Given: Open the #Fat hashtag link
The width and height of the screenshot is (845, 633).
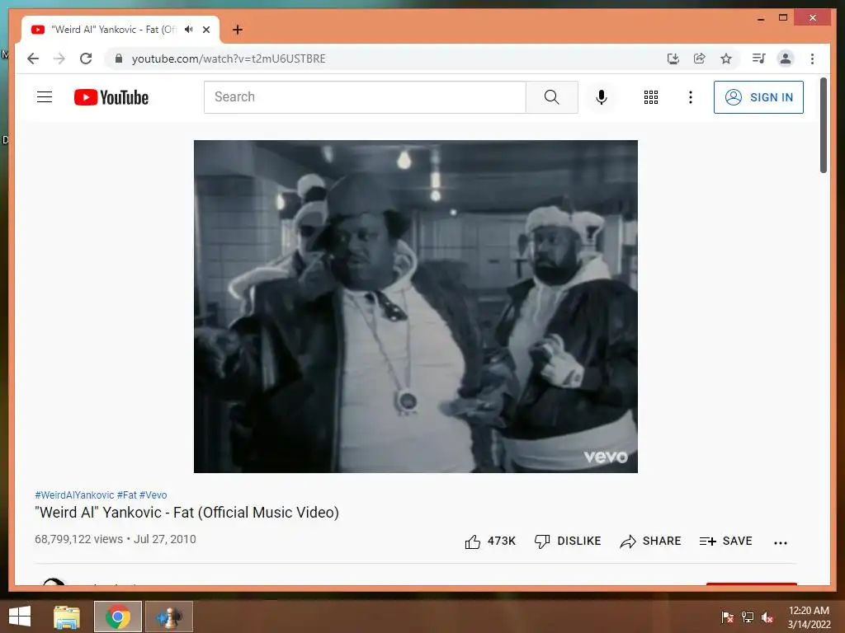Looking at the screenshot, I should (x=127, y=495).
